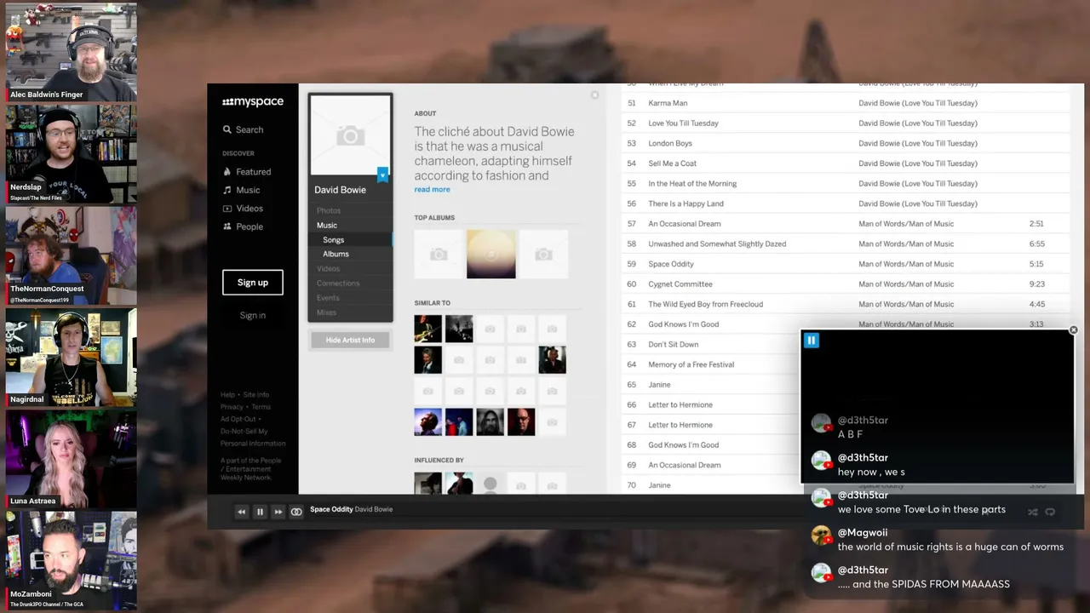The height and width of the screenshot is (613, 1090).
Task: Open the Privacy footer link
Action: 232,407
